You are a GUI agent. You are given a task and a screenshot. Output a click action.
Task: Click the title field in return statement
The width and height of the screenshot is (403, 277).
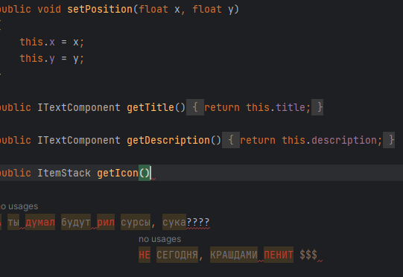tap(291, 107)
